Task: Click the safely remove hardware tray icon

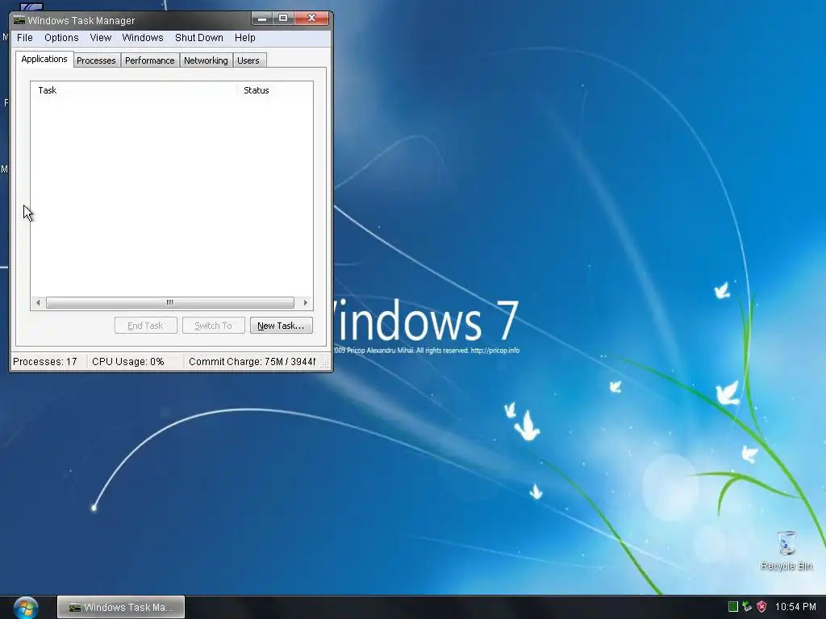Action: click(747, 606)
